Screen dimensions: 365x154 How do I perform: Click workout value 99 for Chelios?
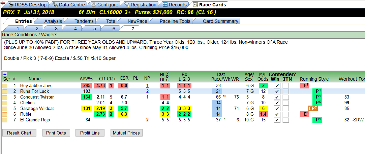(346, 103)
